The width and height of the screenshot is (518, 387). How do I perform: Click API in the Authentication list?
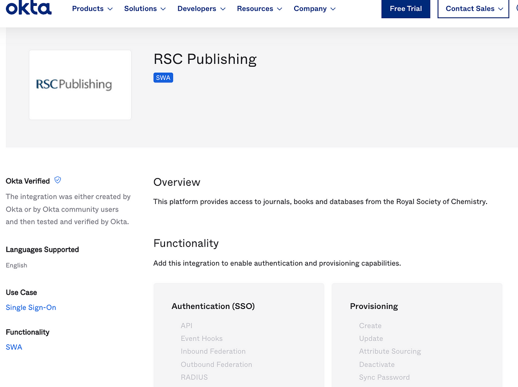click(x=186, y=326)
